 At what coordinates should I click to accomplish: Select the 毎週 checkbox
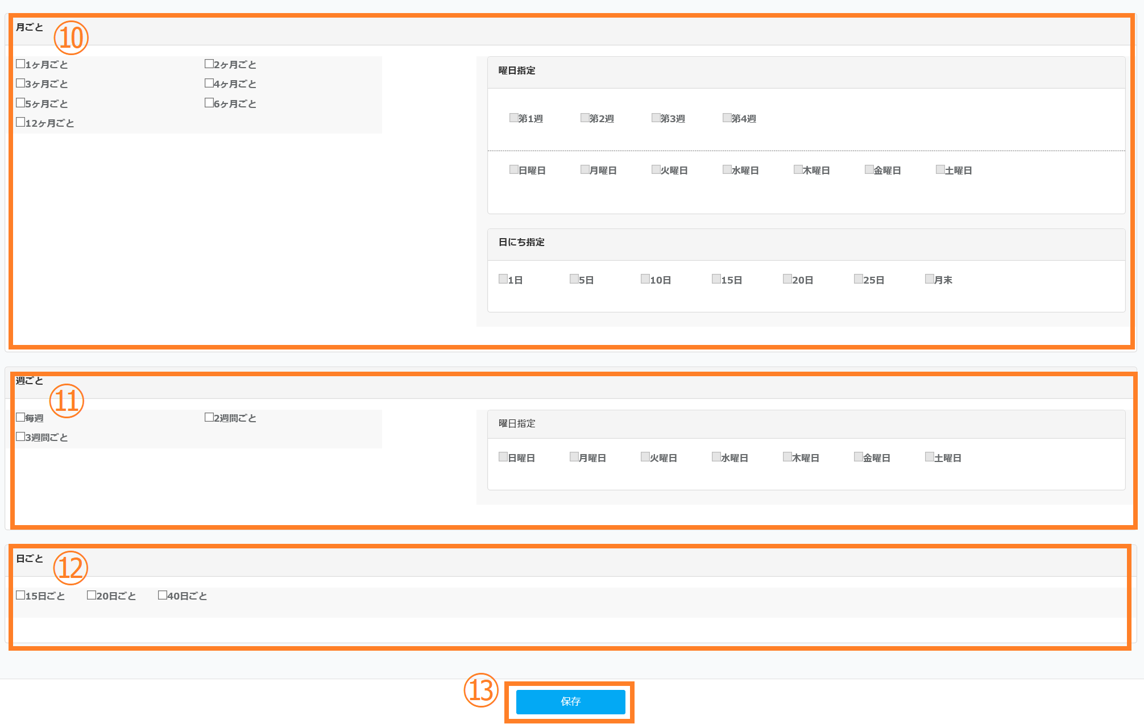[x=20, y=417]
